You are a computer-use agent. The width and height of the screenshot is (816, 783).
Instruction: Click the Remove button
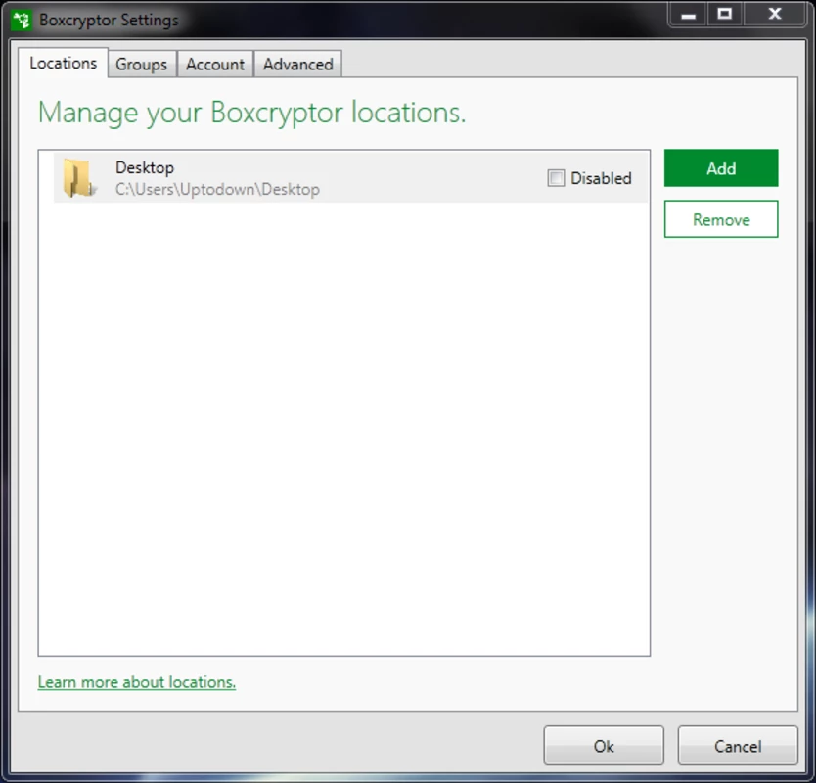pos(721,219)
